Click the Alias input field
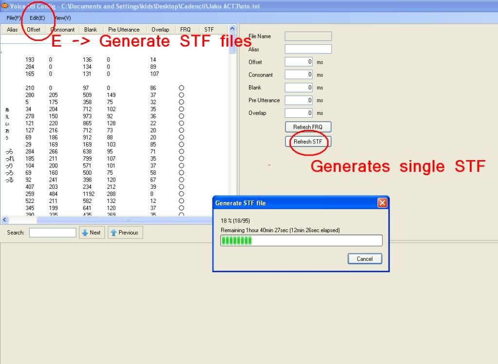 [x=308, y=49]
